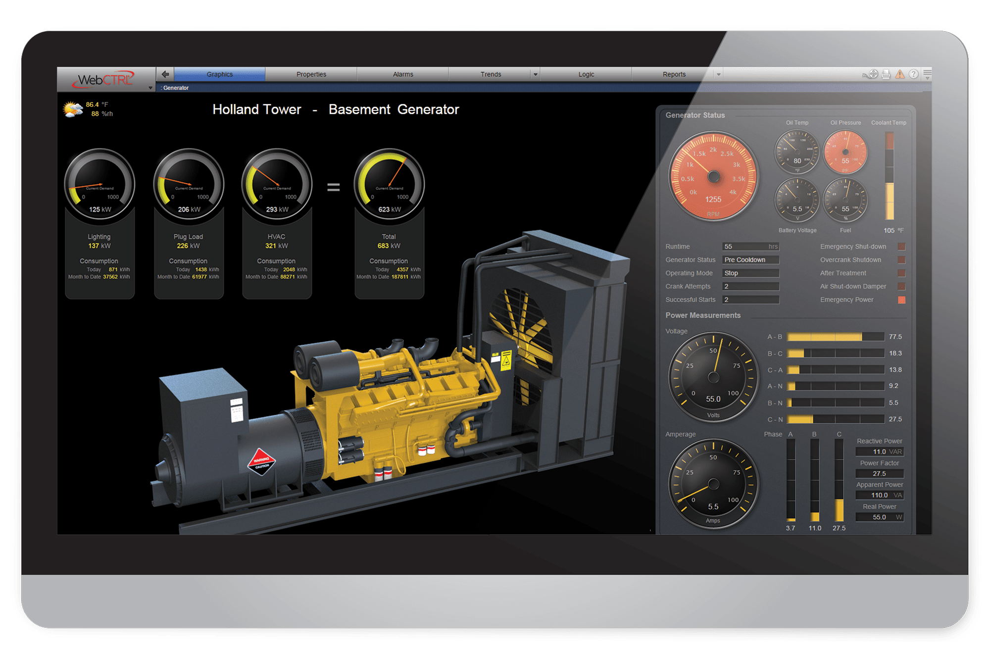
Task: Toggle the Emergency Shut-down indicator
Action: pos(901,247)
